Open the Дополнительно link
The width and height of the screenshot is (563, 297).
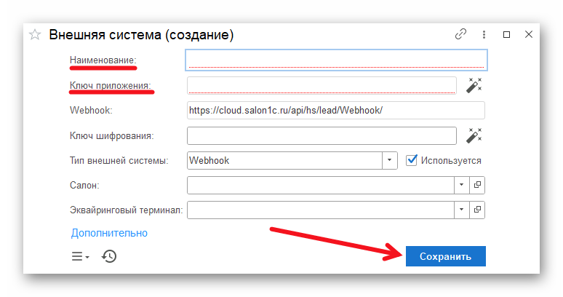pyautogui.click(x=109, y=233)
